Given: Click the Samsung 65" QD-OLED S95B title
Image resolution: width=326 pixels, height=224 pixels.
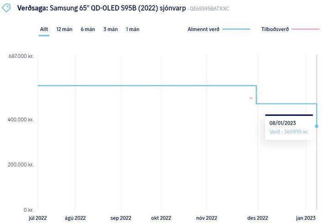Looking at the screenshot, I should [118, 9].
